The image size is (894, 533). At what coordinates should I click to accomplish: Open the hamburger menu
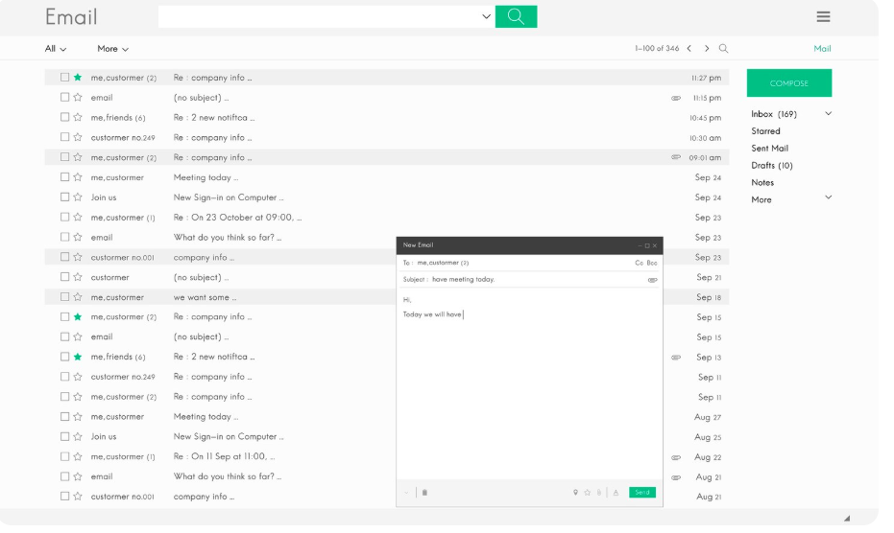coord(823,16)
